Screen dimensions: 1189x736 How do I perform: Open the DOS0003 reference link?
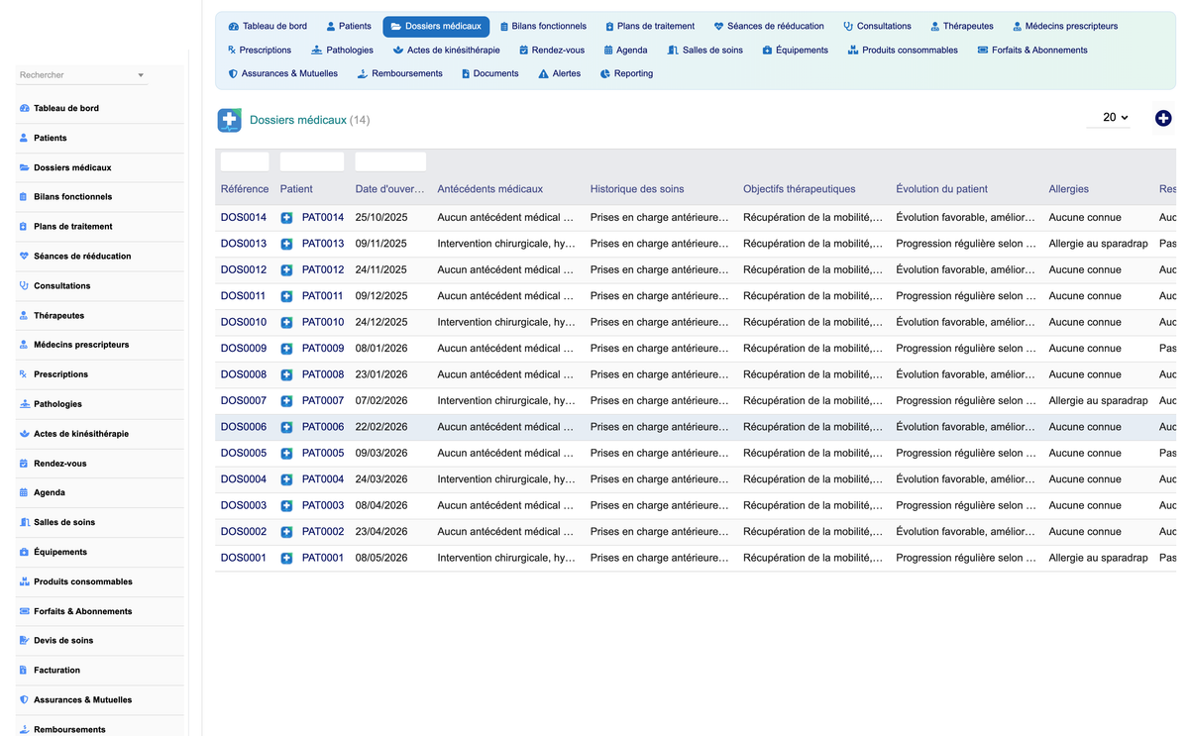pos(244,505)
